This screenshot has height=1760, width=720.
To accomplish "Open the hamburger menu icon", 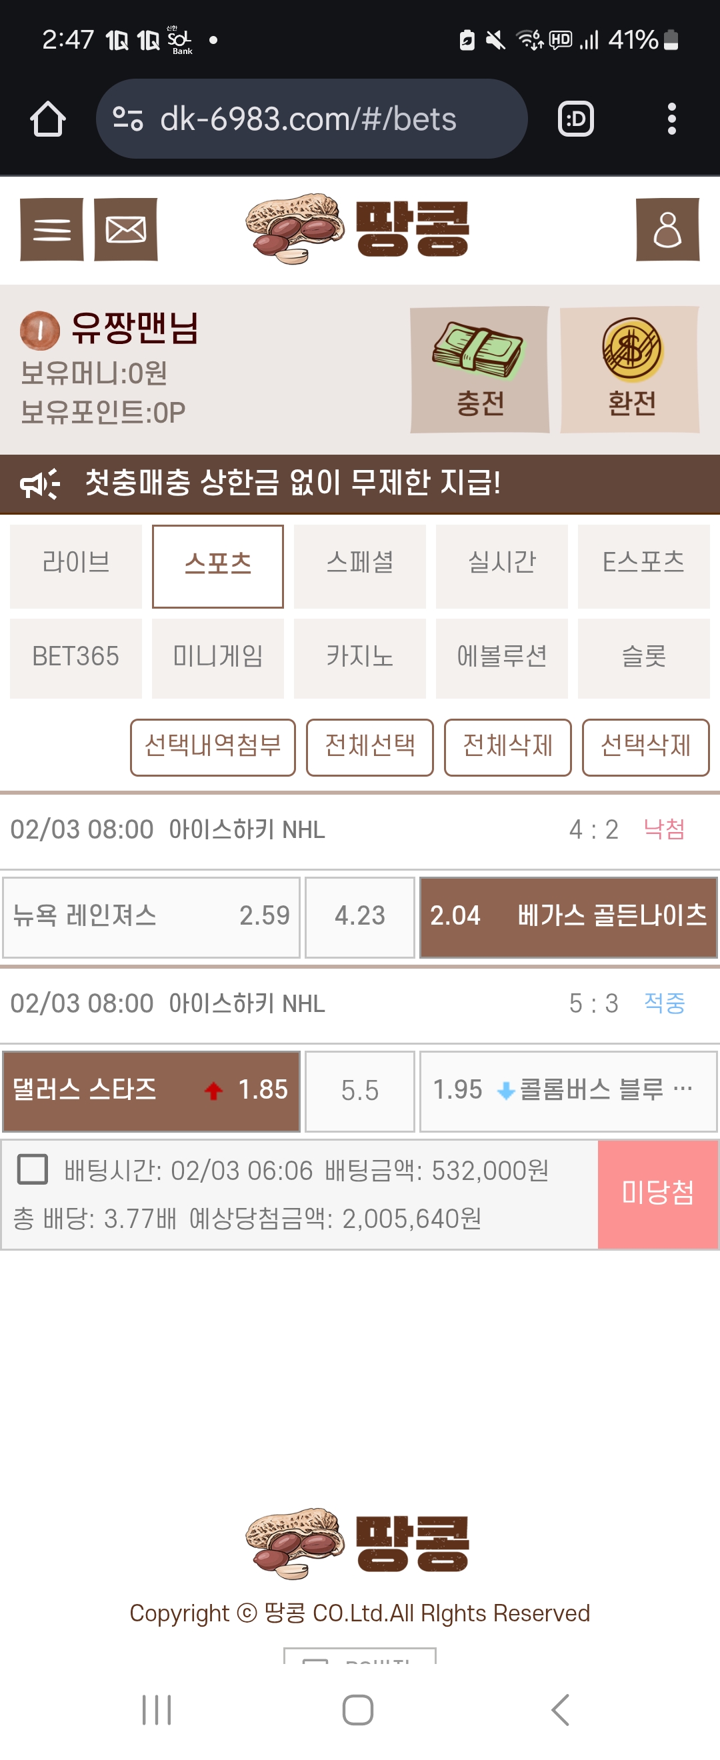I will tap(52, 229).
